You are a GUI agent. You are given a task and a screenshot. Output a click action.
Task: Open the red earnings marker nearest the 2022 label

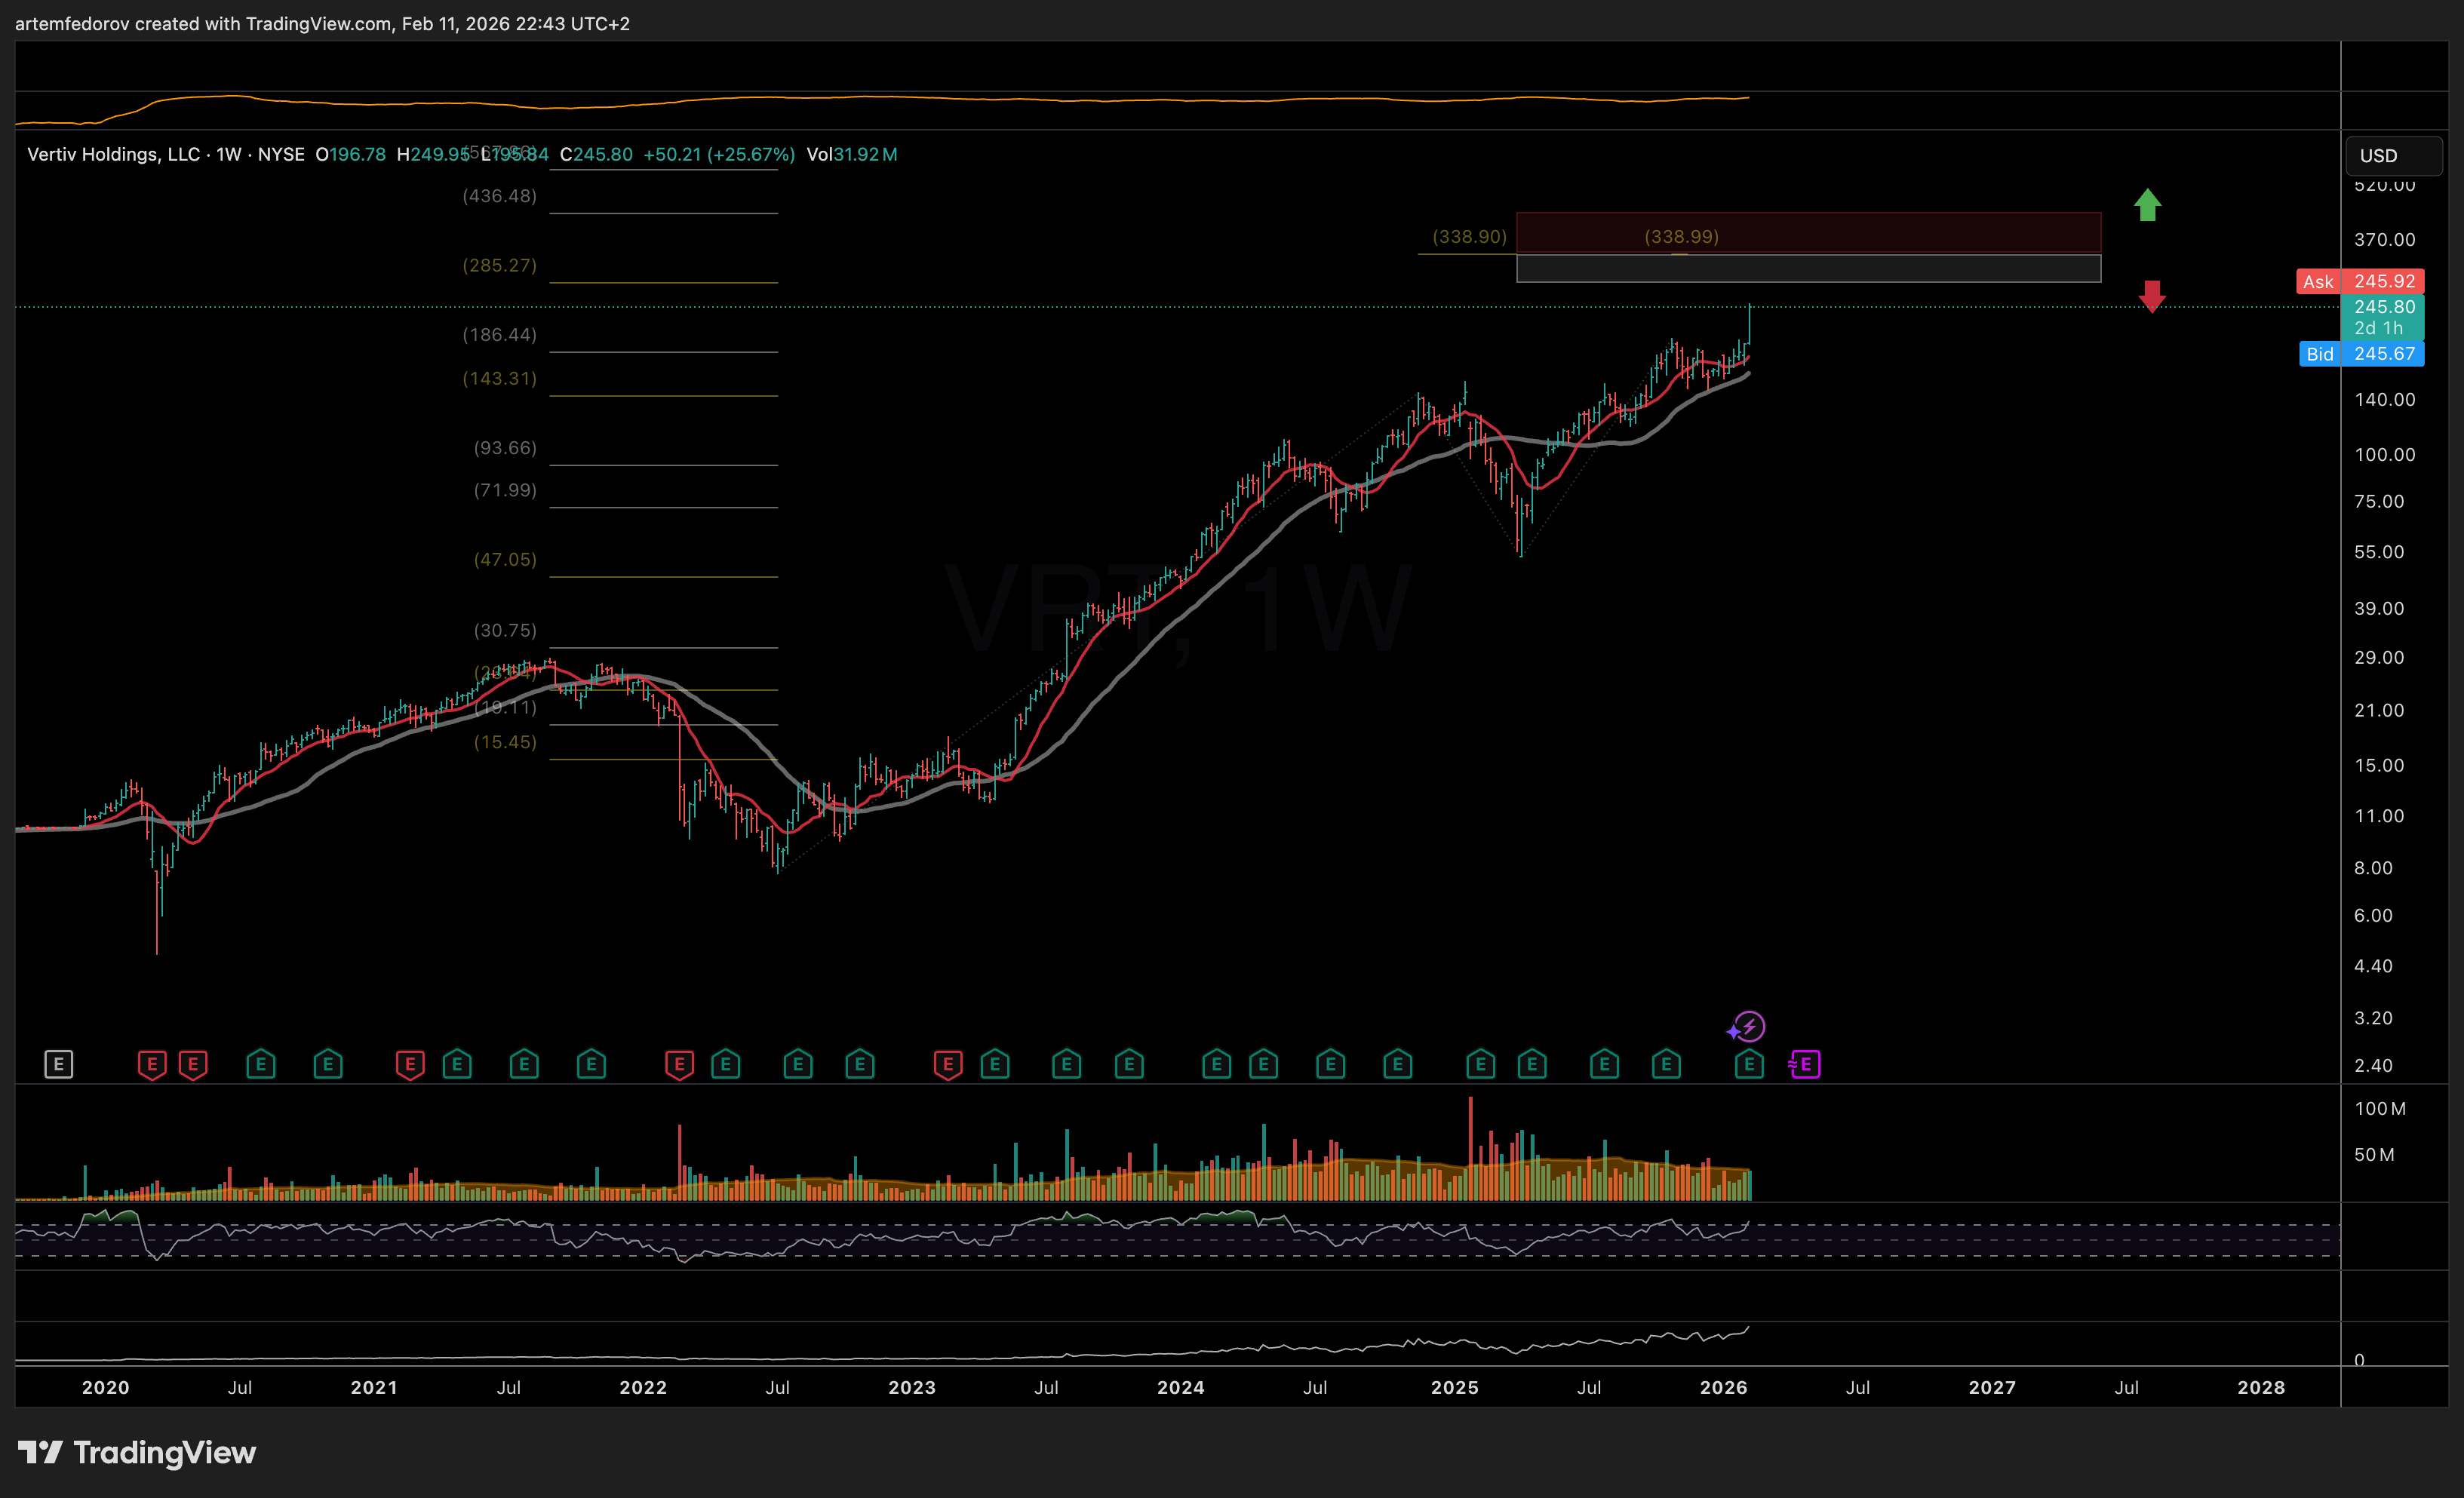click(679, 1064)
